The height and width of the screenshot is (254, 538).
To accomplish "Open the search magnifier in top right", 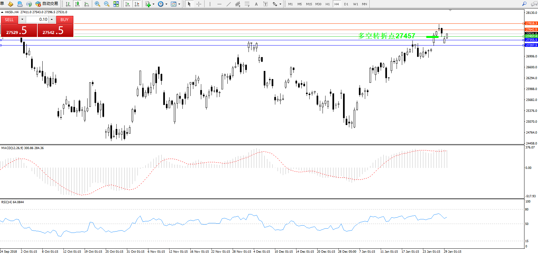I will (524, 4).
